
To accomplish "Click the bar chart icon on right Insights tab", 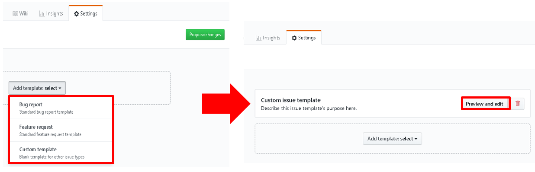I will pos(258,38).
